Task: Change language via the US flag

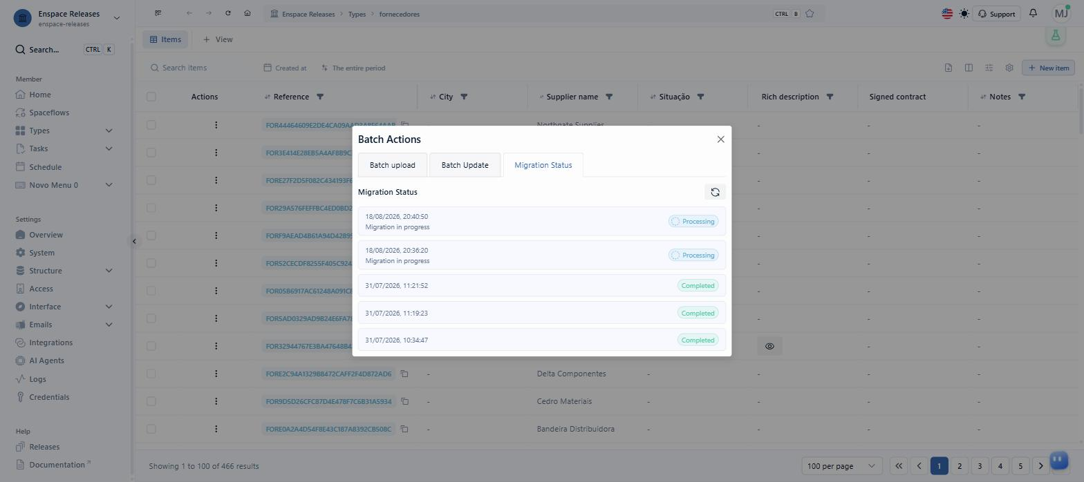Action: (x=947, y=14)
